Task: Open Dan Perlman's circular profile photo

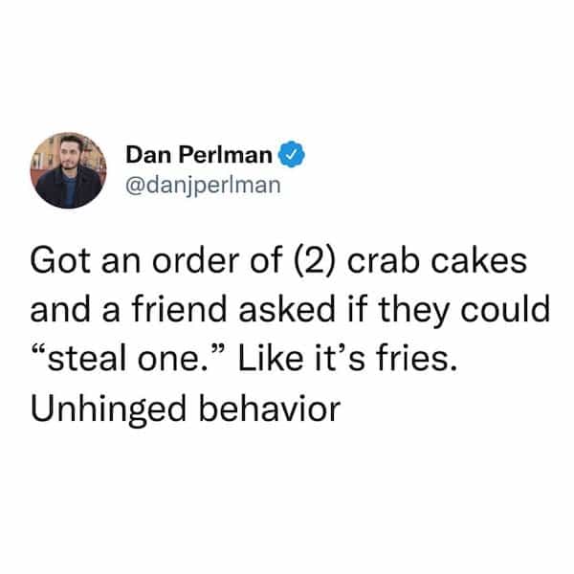Action: (69, 170)
